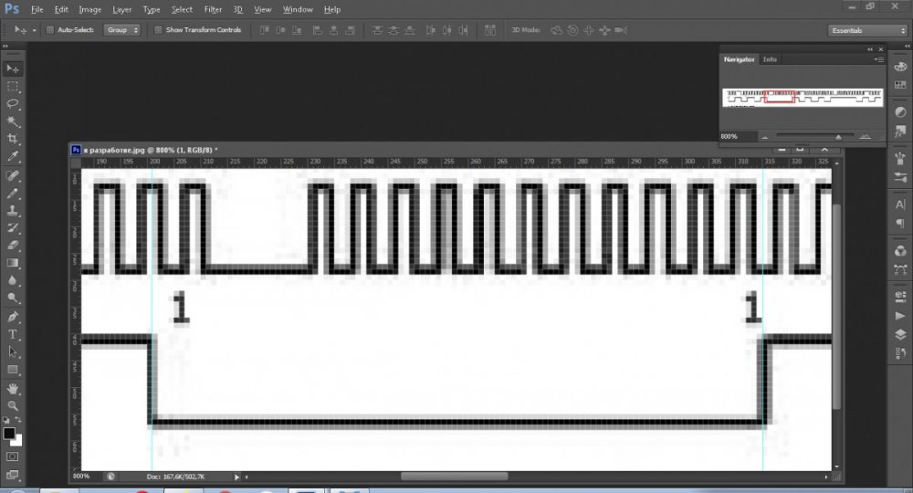Swap foreground and background colors icon
Screen dimensions: 913x493
[18, 420]
